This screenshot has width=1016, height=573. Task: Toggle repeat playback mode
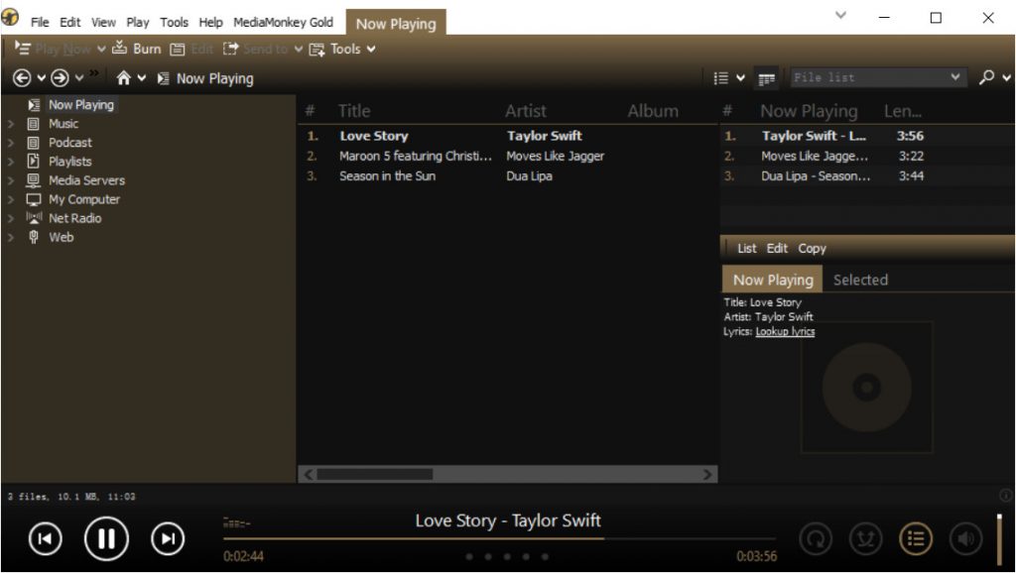click(816, 538)
